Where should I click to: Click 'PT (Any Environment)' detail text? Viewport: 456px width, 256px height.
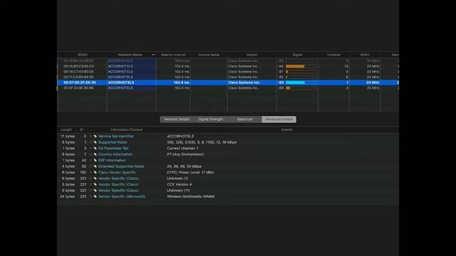click(185, 154)
